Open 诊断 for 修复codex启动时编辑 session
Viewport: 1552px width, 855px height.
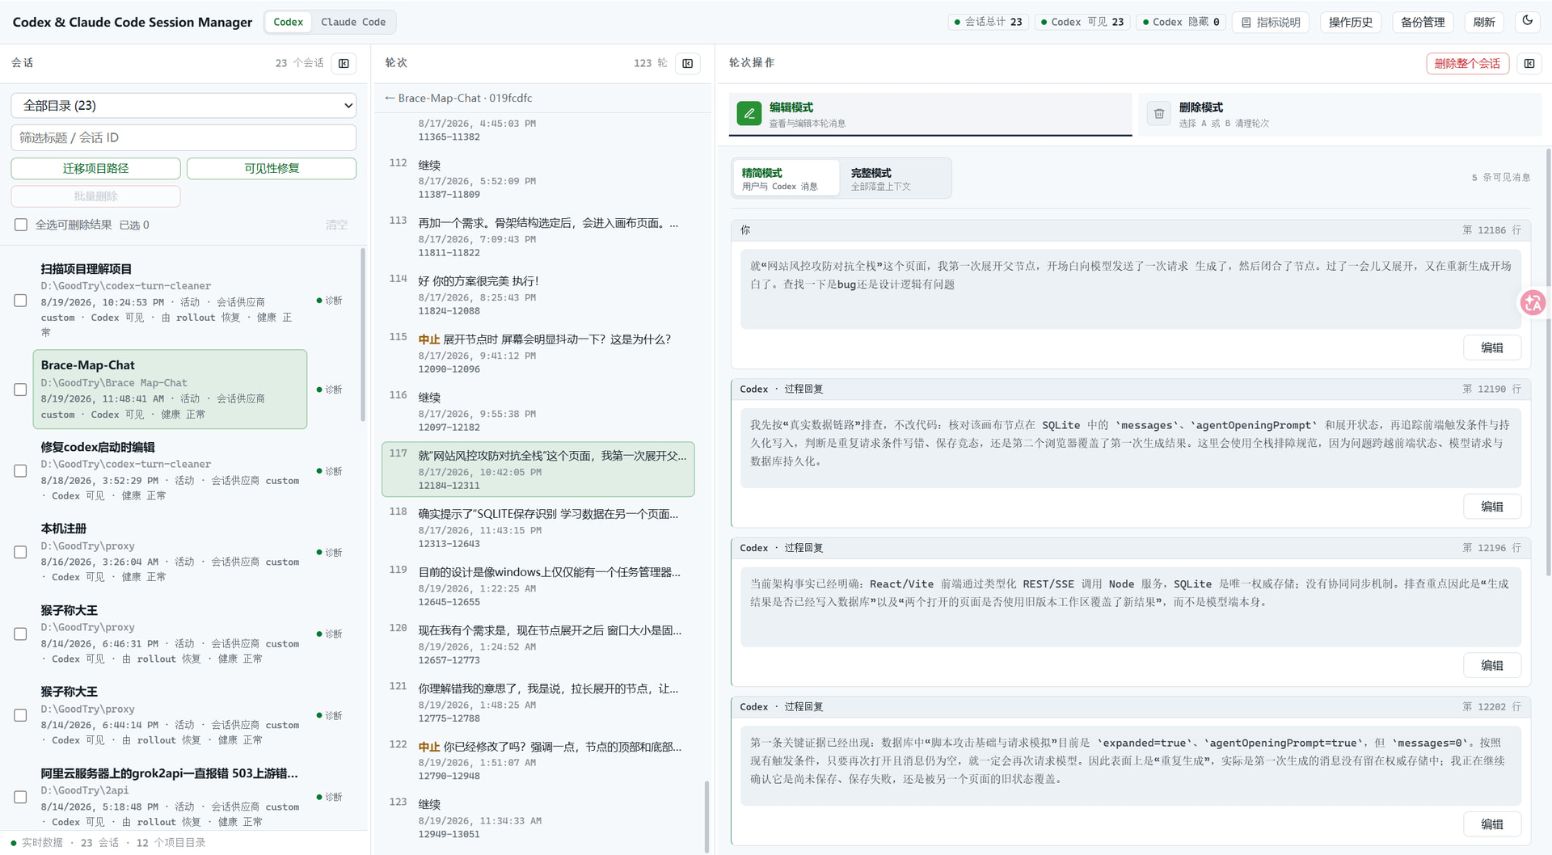[330, 471]
